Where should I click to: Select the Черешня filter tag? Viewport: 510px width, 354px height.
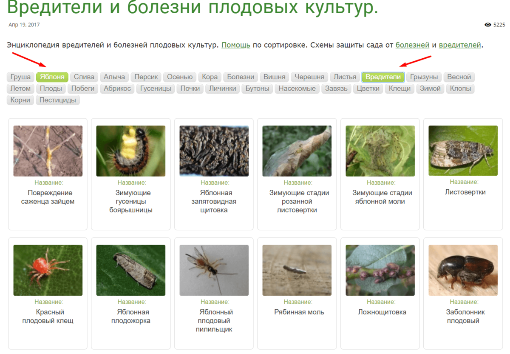click(309, 77)
